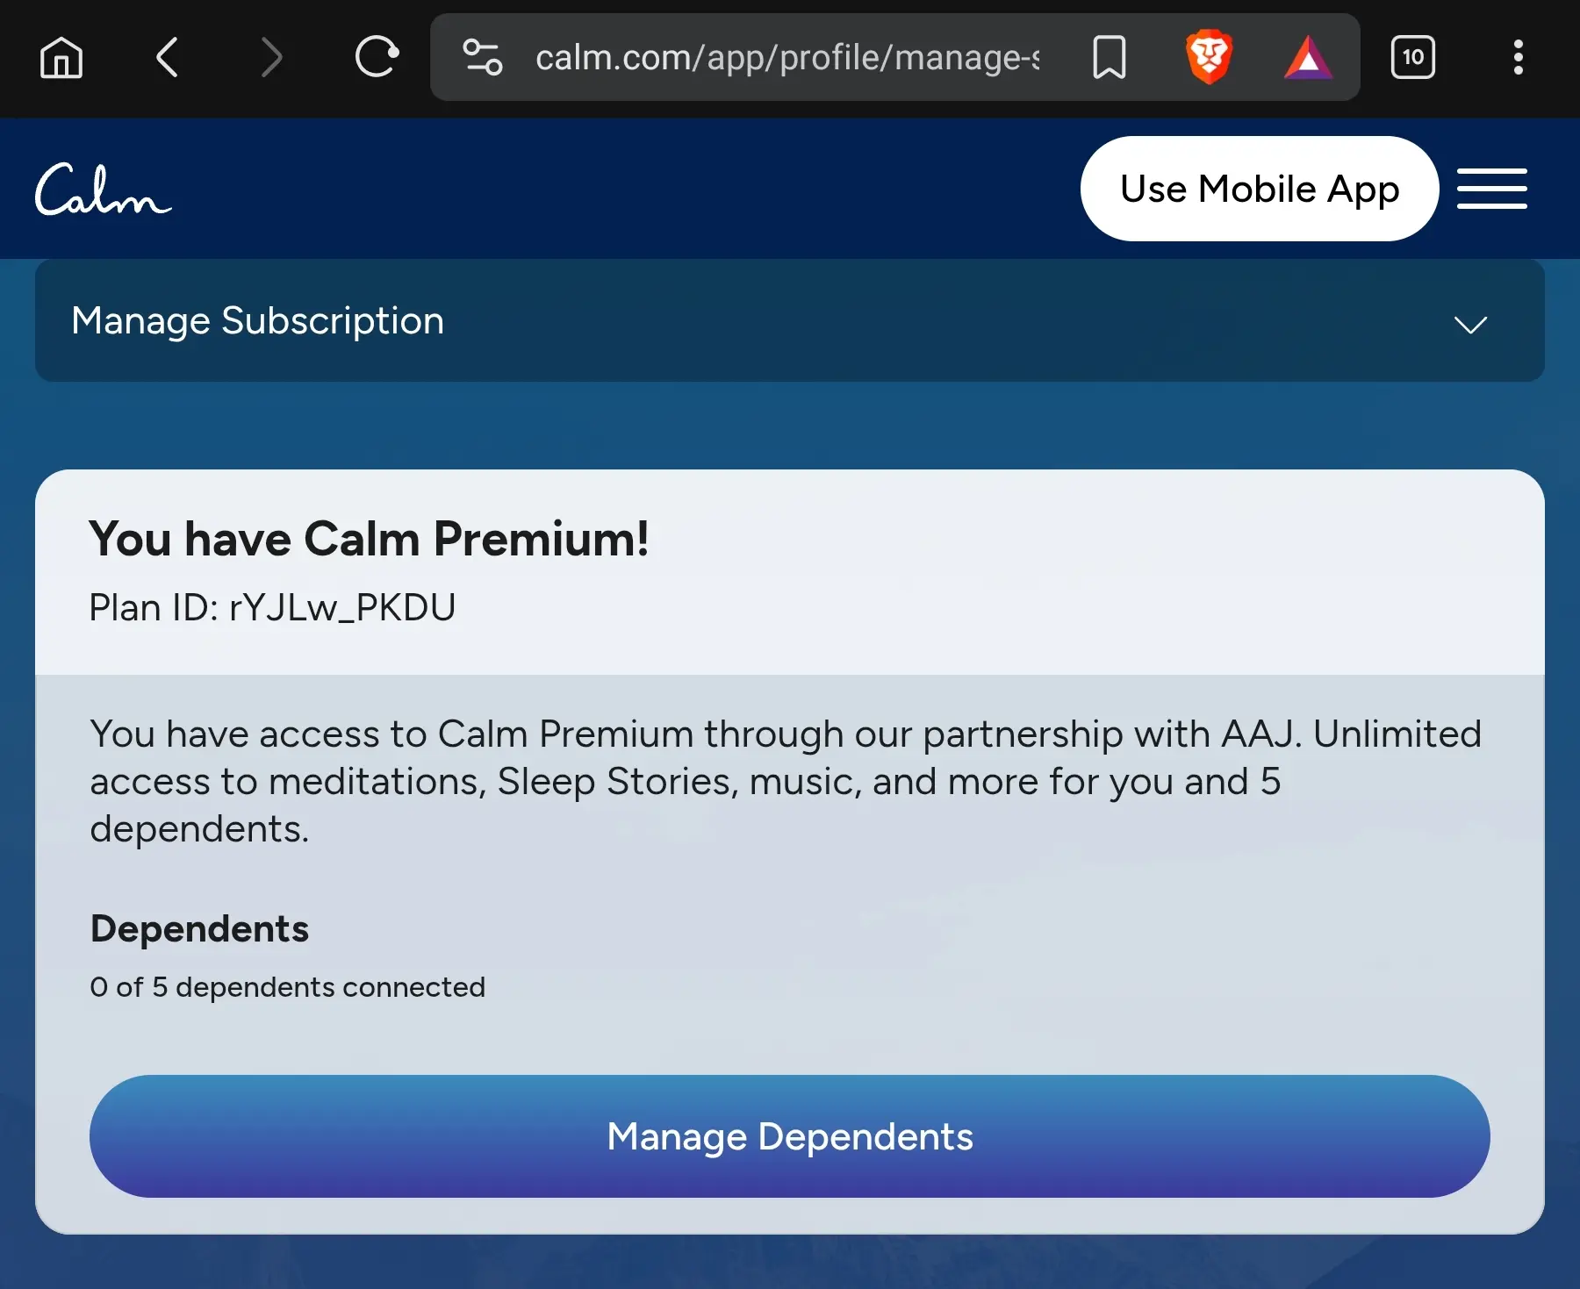The height and width of the screenshot is (1289, 1580).
Task: Select the calm.com URL address field
Action: point(787,58)
